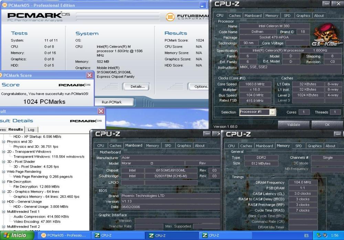
Task: Select Audio Compression: 414.560 KB/s row
Action: point(41,217)
